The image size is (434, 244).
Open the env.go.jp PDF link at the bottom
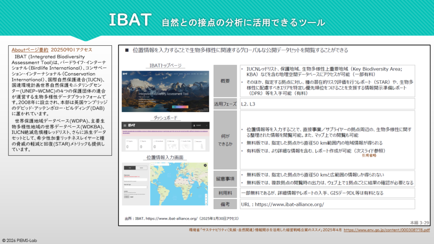(x=386, y=230)
